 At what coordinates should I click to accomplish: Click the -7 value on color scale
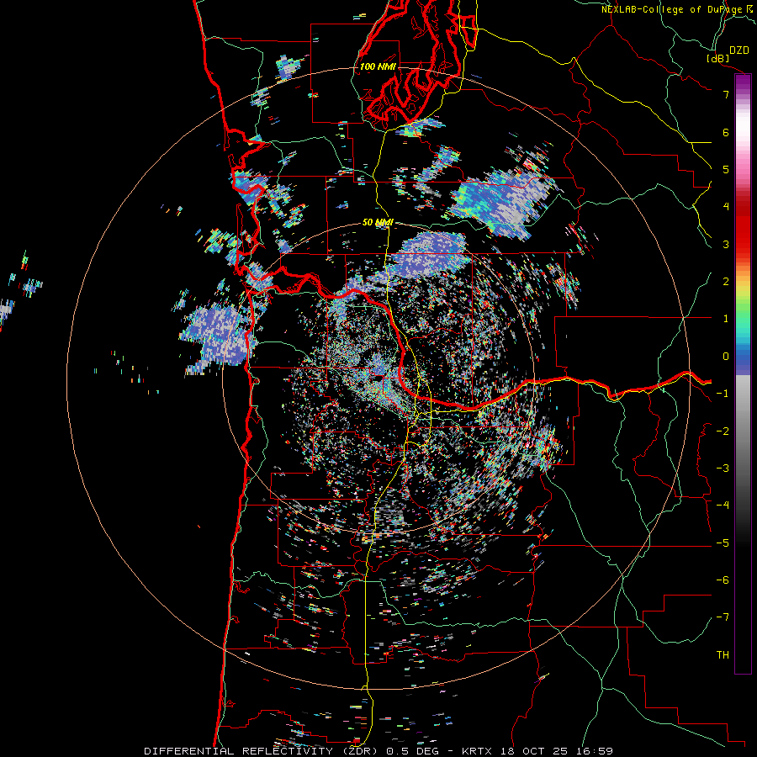(723, 617)
